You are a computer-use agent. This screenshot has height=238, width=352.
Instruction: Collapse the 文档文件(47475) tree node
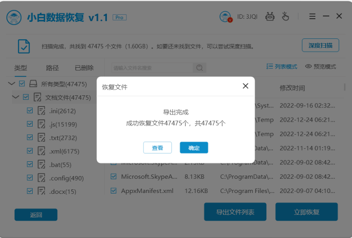(16, 97)
